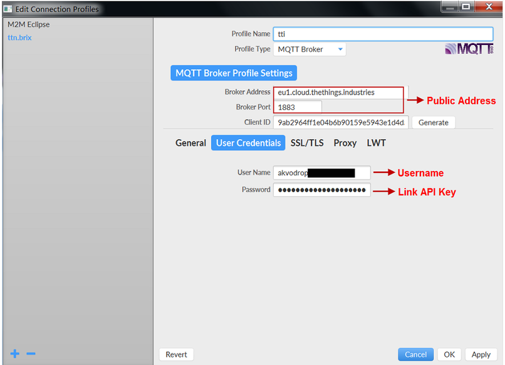Generate a new Client ID

433,123
